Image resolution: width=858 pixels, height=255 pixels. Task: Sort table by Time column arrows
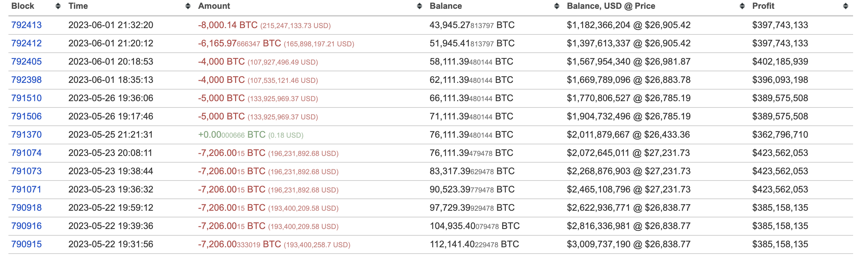point(188,6)
